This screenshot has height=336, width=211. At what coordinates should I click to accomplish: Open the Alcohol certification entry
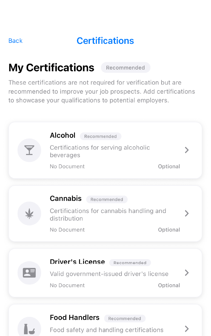(x=105, y=150)
